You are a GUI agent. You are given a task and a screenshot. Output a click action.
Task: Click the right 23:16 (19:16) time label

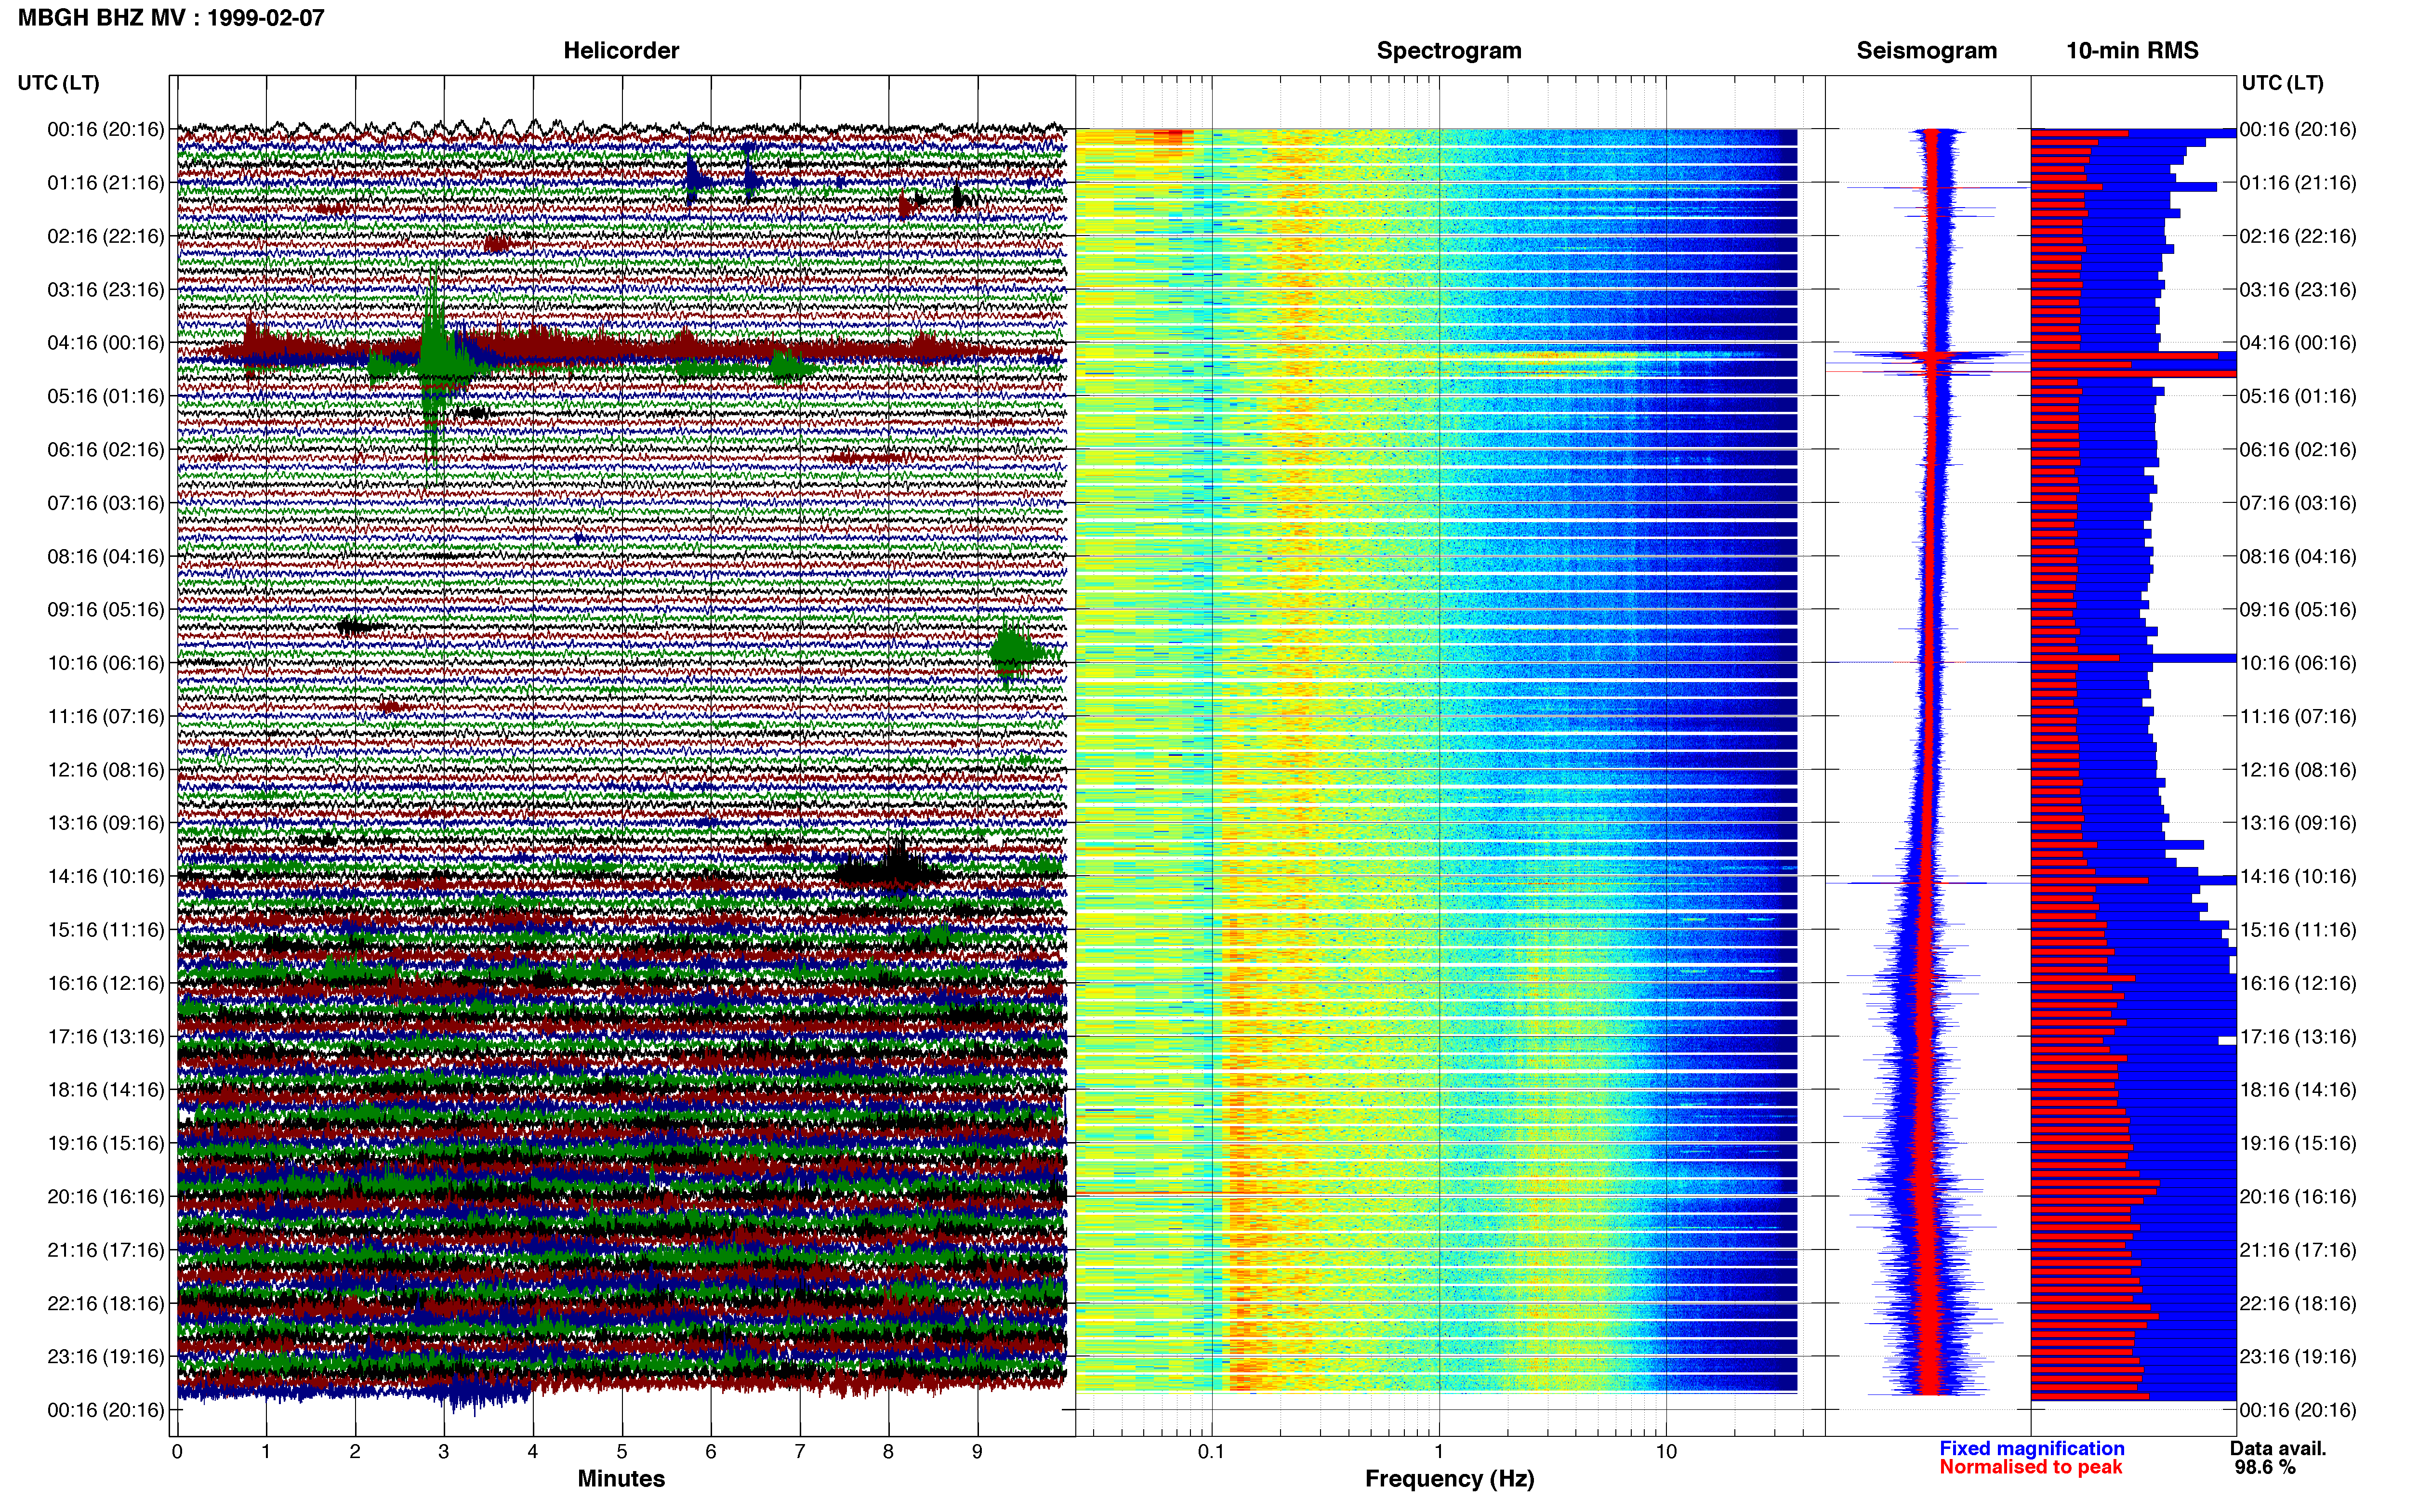[x=2298, y=1356]
